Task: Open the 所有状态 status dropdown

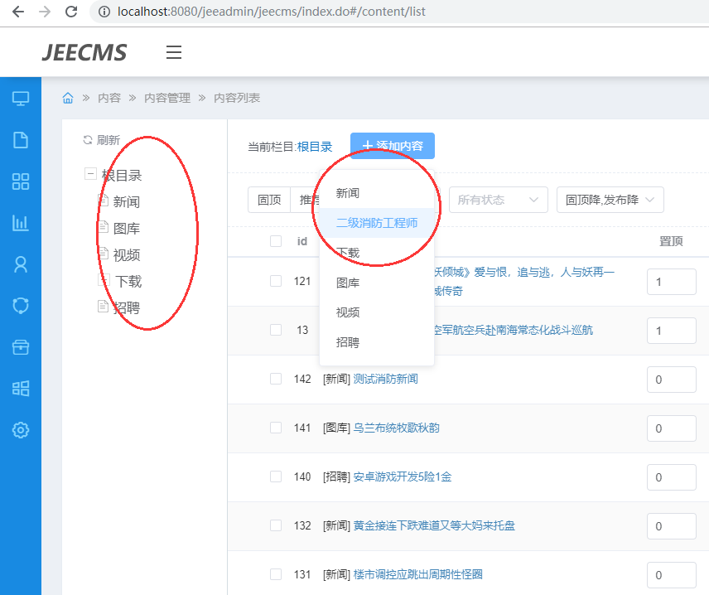Action: tap(499, 200)
